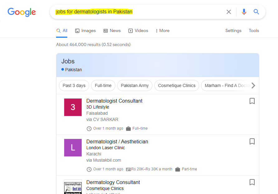Image resolution: width=278 pixels, height=194 pixels.
Task: Click the via Mustakbil.com source text
Action: [104, 160]
